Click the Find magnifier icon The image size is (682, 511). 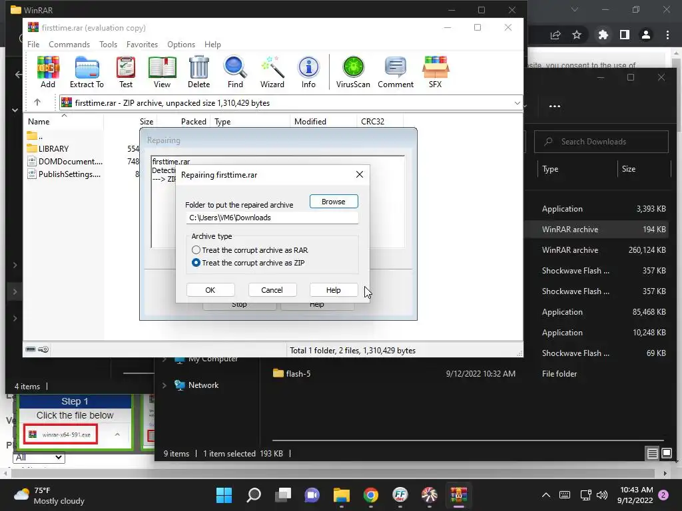coord(235,72)
